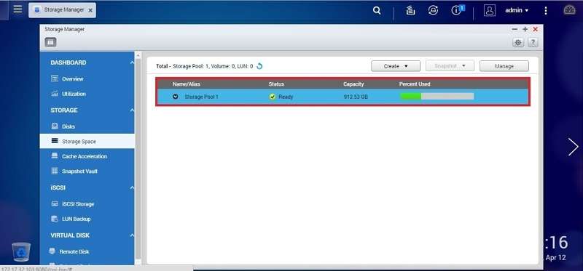Viewport: 583px width, 271px height.
Task: Click the iSCSI Storage icon
Action: (55, 204)
